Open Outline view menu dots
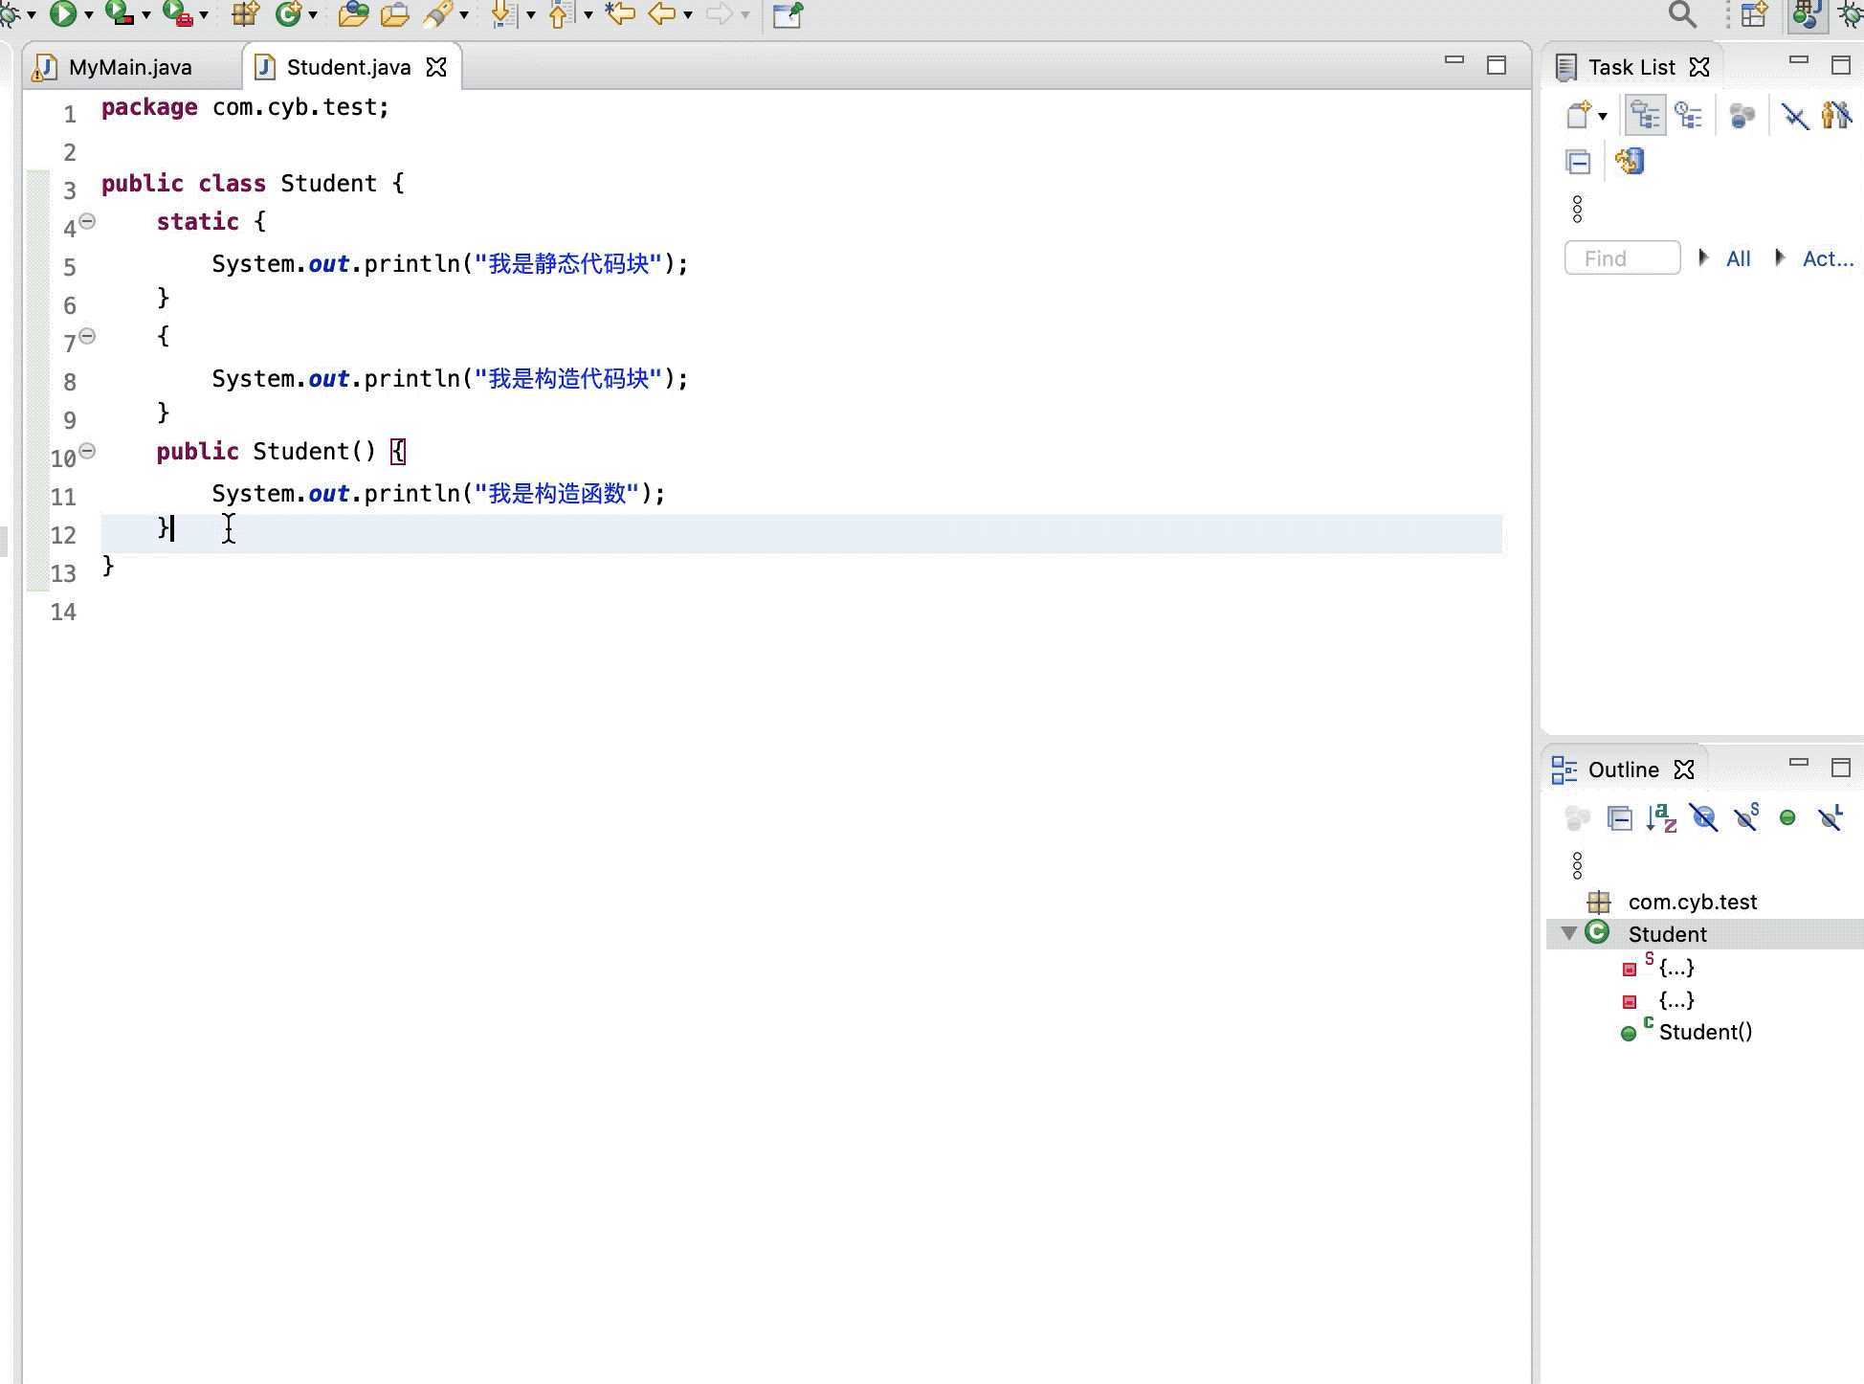 click(1578, 866)
